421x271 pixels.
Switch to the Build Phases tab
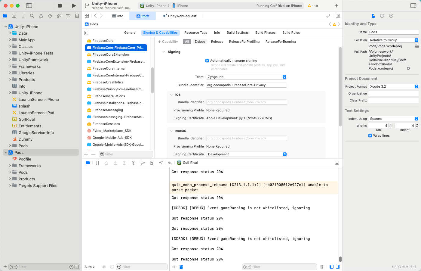click(265, 33)
